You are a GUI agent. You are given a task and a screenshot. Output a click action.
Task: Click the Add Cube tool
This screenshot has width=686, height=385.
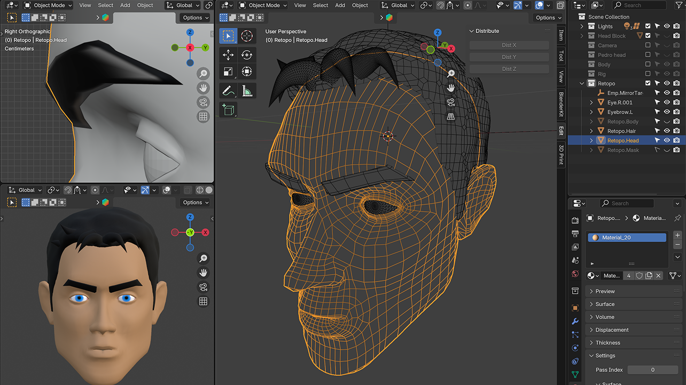point(228,110)
